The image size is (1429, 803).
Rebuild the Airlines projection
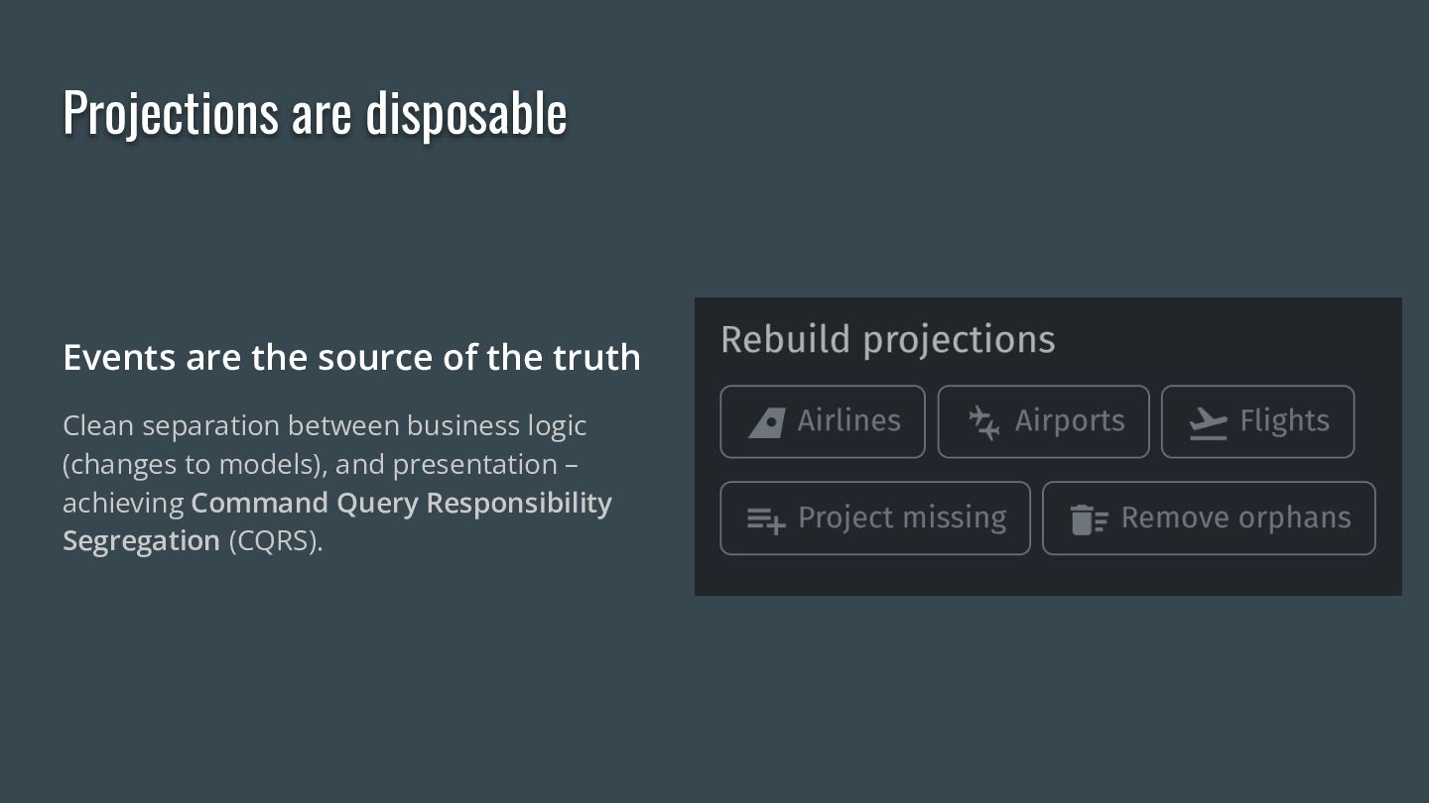coord(823,421)
